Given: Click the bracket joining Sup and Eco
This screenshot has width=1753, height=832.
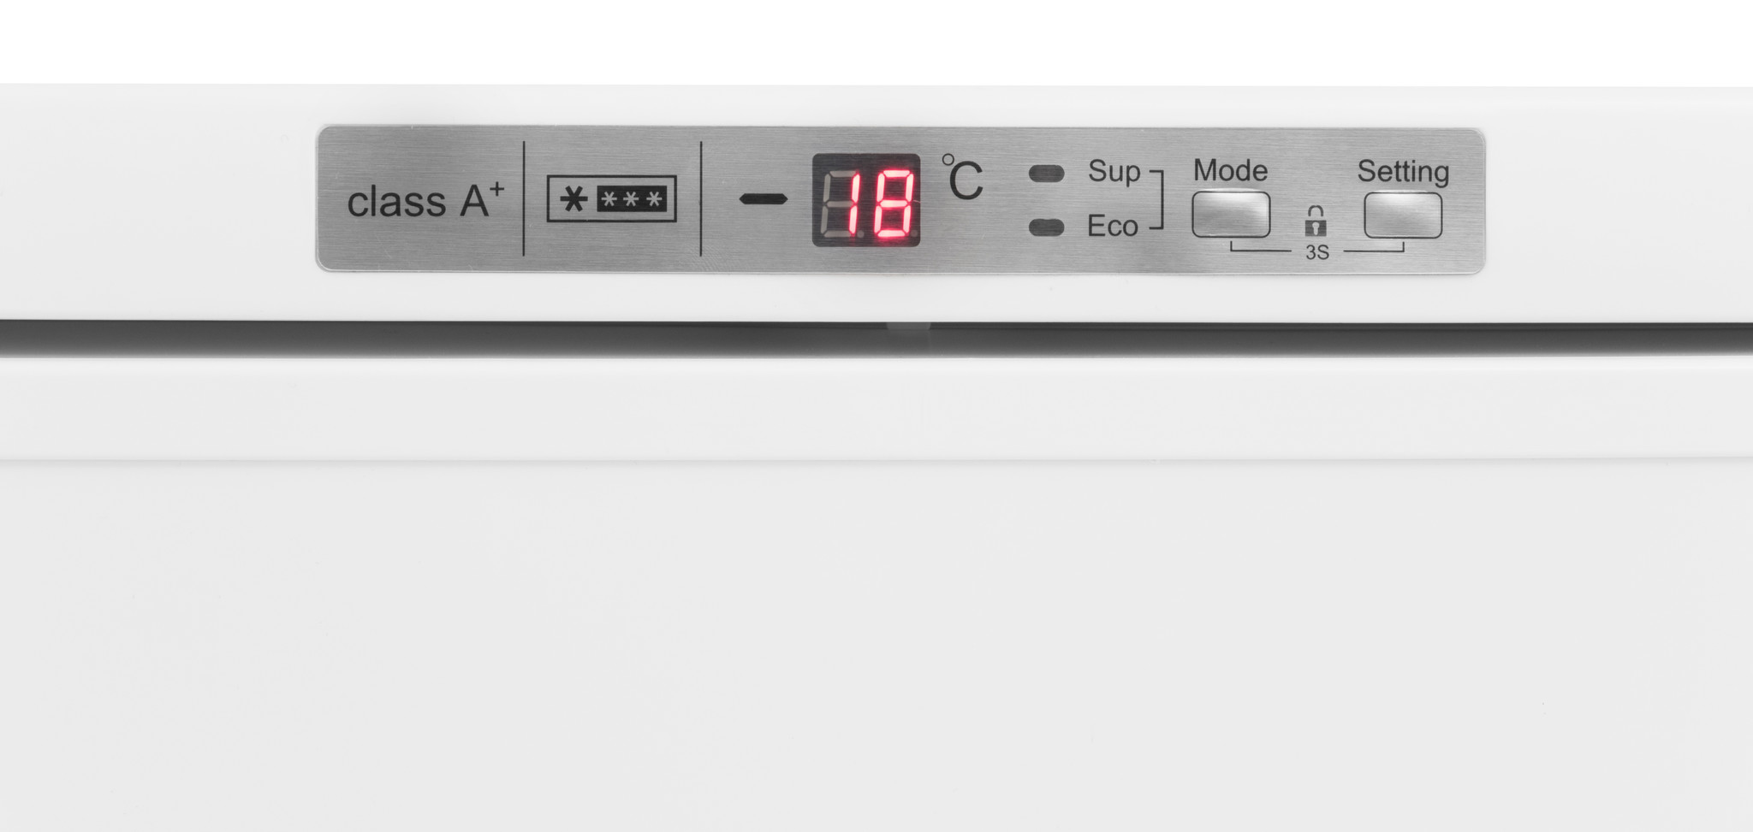Looking at the screenshot, I should point(1156,200).
